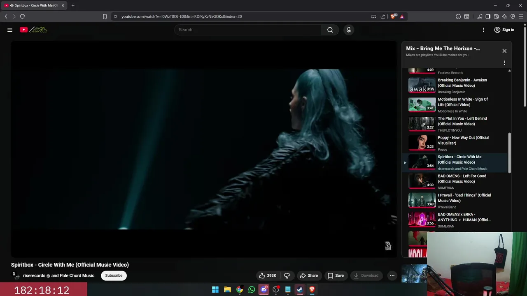The width and height of the screenshot is (527, 296).
Task: Open Poppy - New Way Out thumbnail
Action: pyautogui.click(x=422, y=143)
